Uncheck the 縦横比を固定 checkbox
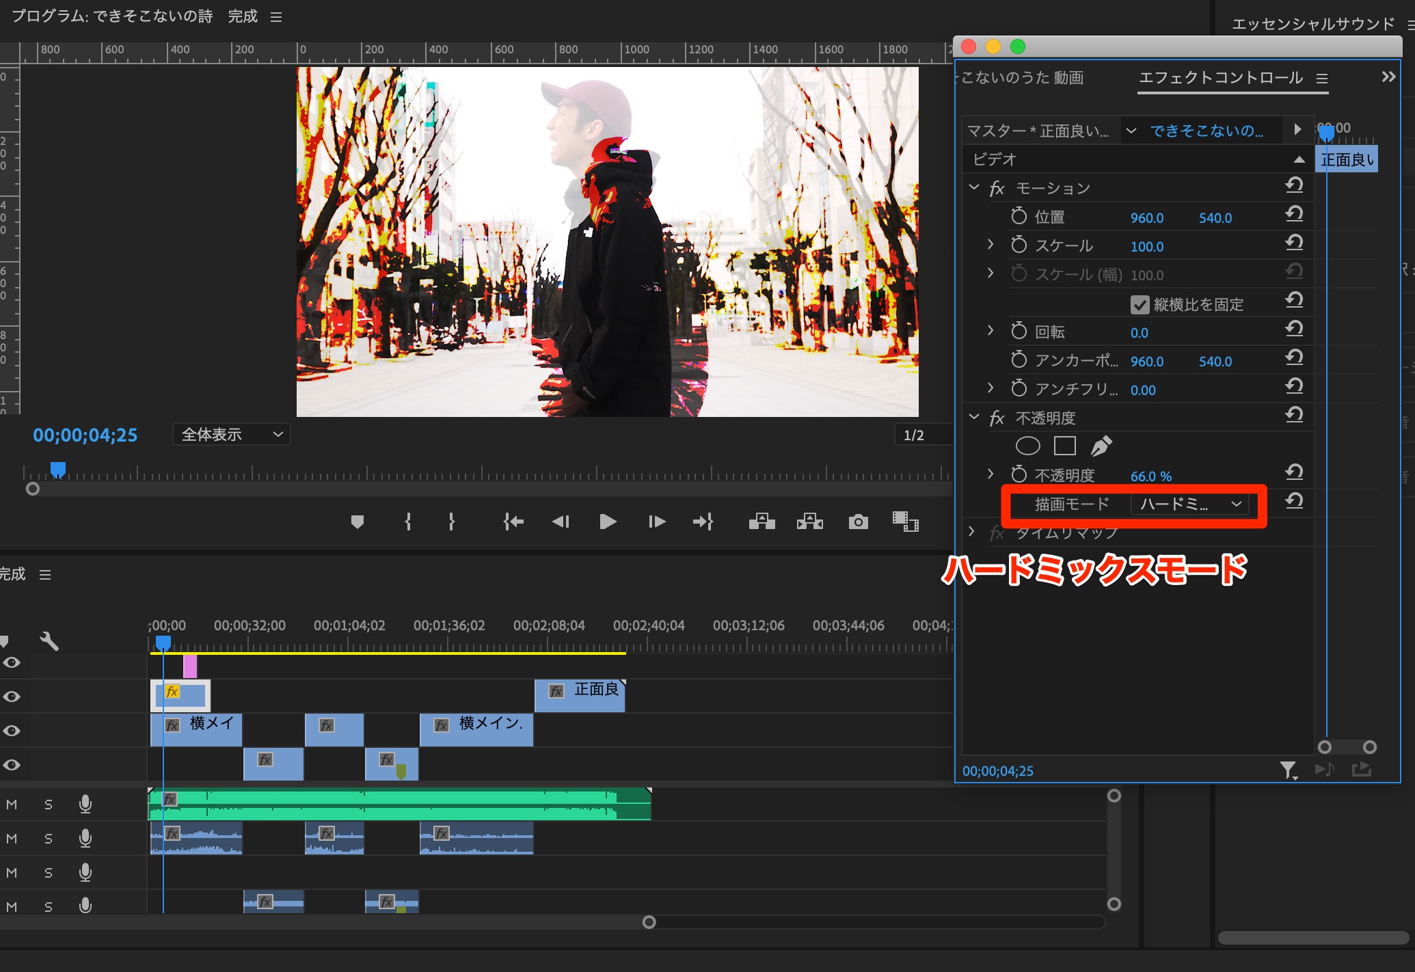 tap(1140, 305)
